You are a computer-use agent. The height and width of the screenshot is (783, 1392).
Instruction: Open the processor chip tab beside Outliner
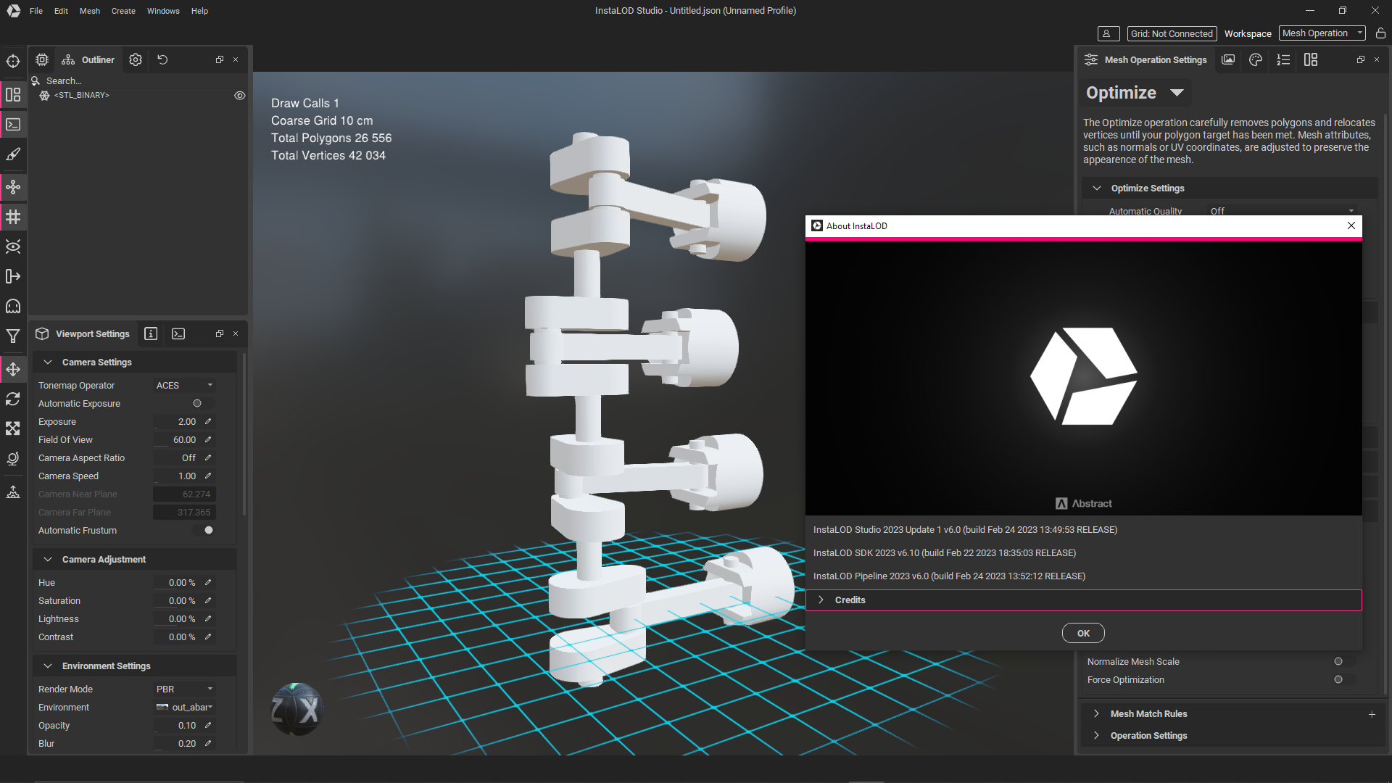pos(42,59)
